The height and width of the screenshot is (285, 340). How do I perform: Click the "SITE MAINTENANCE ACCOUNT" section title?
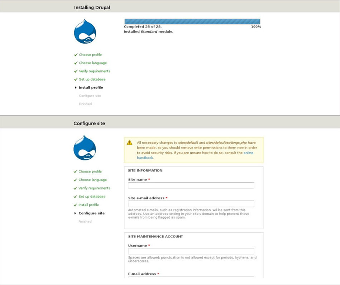(x=155, y=236)
